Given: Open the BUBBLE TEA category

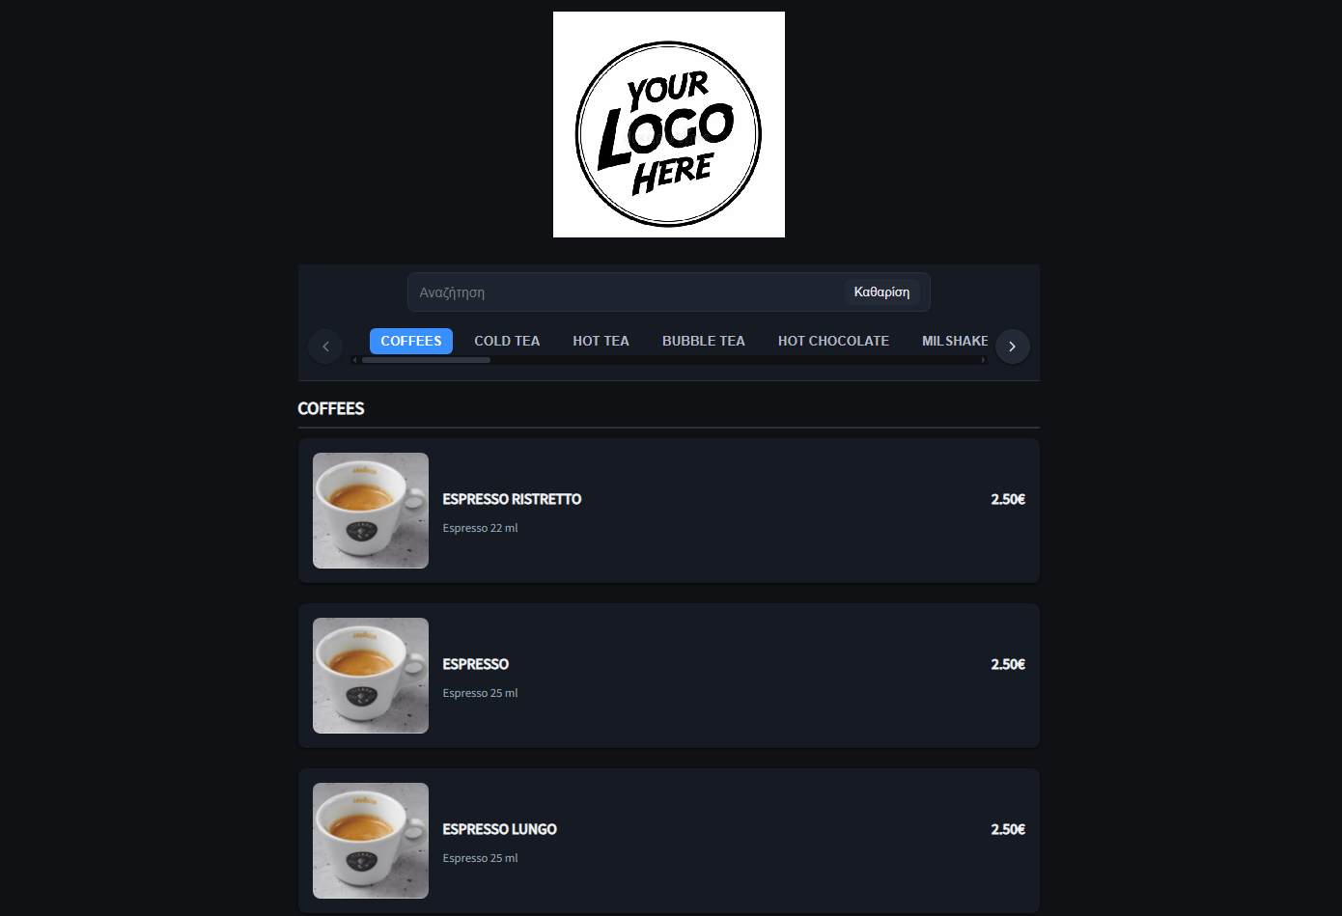Looking at the screenshot, I should [704, 341].
